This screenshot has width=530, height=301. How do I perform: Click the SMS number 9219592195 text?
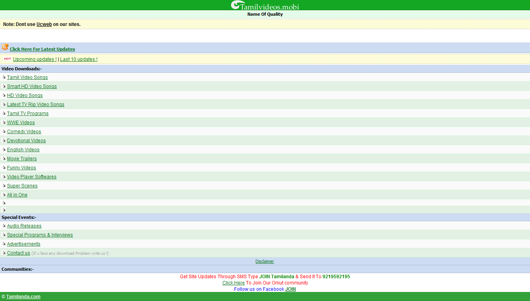(x=336, y=277)
